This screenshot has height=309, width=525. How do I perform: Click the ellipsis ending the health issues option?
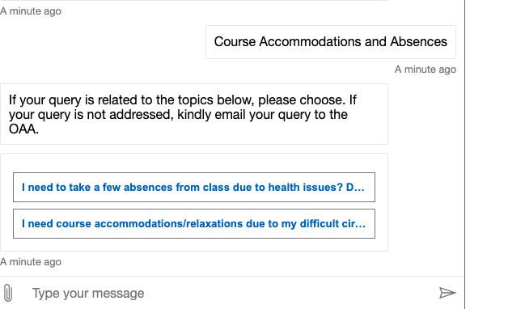click(x=360, y=189)
